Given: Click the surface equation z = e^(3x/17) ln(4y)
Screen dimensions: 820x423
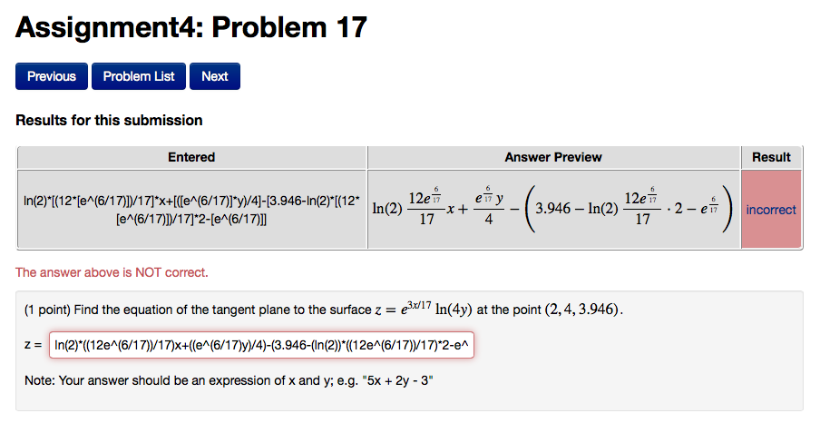Looking at the screenshot, I should 424,309.
